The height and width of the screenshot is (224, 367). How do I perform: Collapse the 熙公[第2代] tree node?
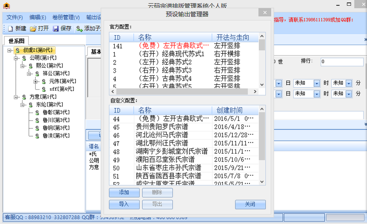pyautogui.click(x=22, y=66)
